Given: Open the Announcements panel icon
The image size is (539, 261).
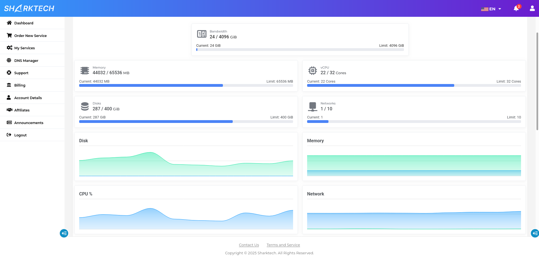Looking at the screenshot, I should [9, 122].
